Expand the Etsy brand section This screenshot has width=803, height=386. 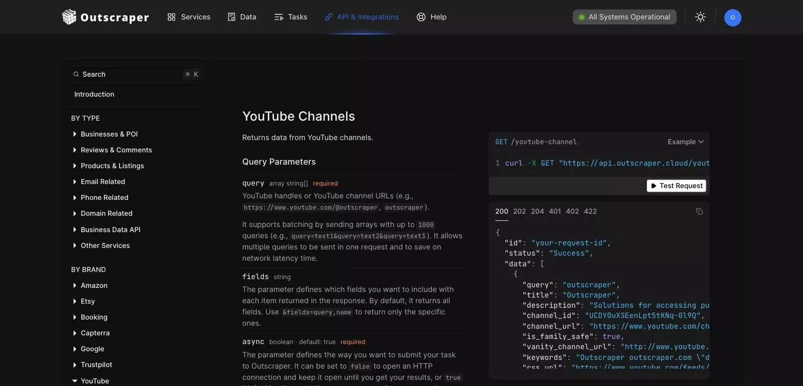pos(84,301)
